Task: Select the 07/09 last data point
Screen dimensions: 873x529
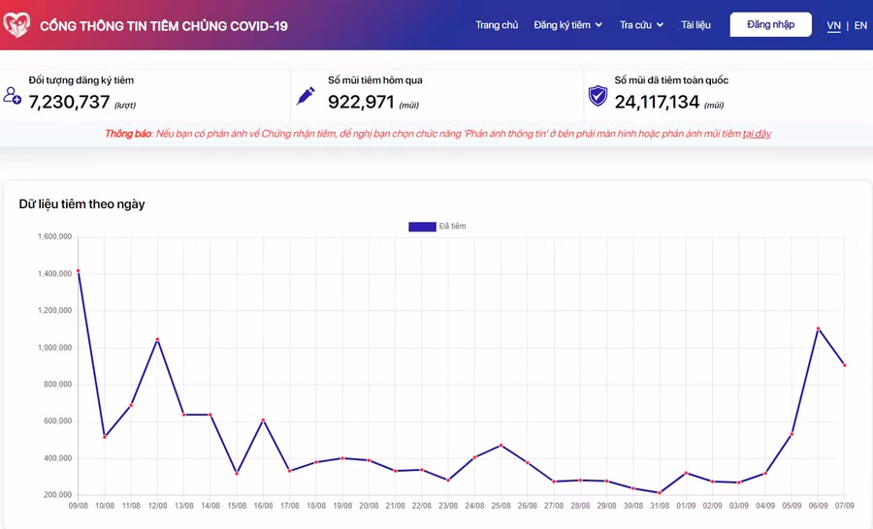Action: click(x=845, y=365)
